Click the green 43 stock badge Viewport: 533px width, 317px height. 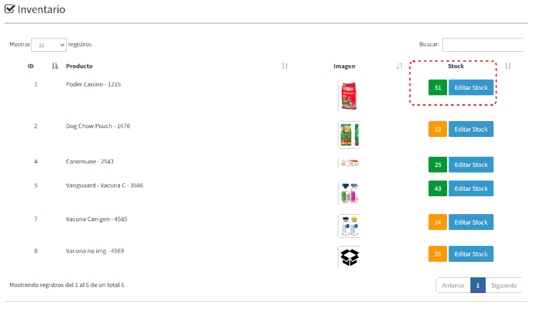(438, 189)
